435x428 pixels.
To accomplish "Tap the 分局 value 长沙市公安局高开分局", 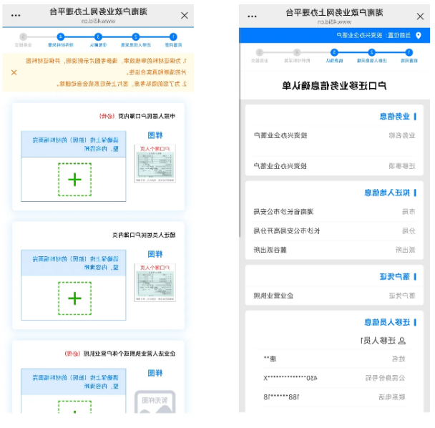I will point(287,230).
